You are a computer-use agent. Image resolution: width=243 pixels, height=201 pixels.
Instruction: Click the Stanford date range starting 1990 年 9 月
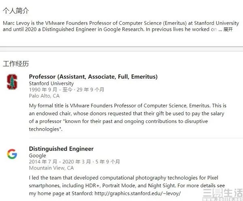point(66,90)
